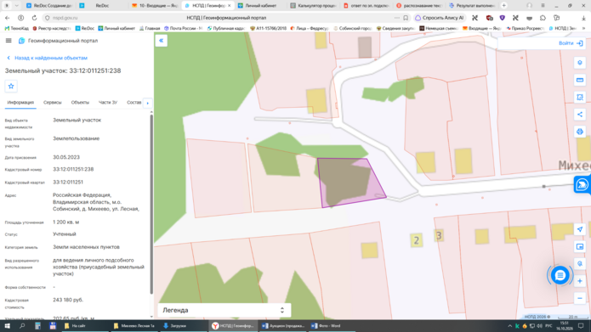This screenshot has width=591, height=332.
Task: Open the ТехноКад bookmark
Action: (17, 28)
